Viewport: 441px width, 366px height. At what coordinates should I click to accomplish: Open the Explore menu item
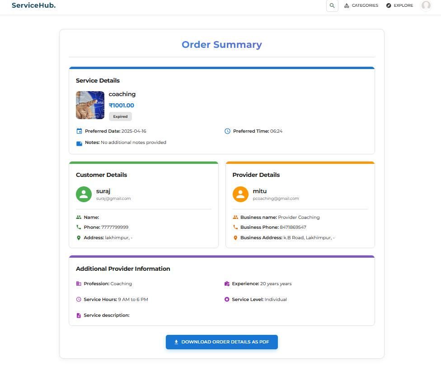pyautogui.click(x=399, y=5)
